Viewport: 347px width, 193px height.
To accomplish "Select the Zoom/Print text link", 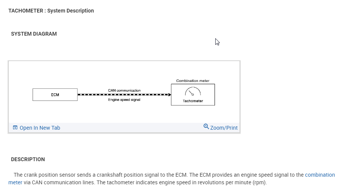I will click(x=224, y=128).
